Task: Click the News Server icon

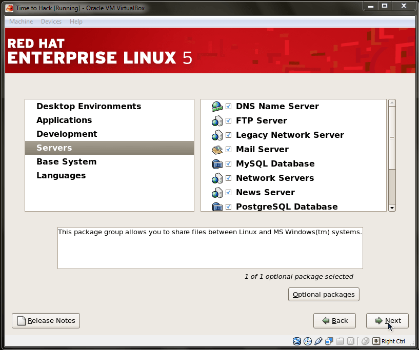Action: (x=217, y=193)
